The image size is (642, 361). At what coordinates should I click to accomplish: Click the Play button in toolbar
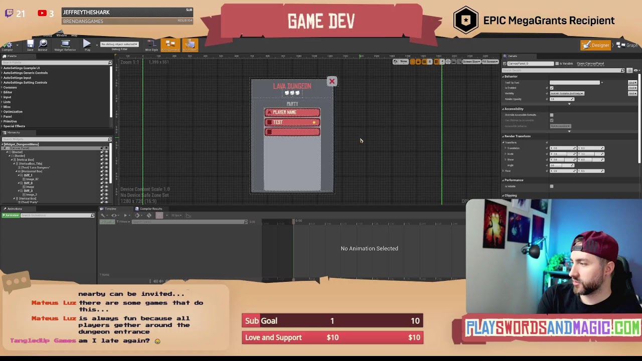point(87,46)
